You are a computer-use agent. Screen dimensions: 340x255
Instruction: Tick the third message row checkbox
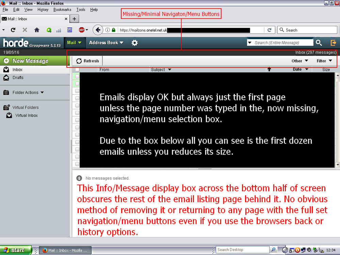77,91
